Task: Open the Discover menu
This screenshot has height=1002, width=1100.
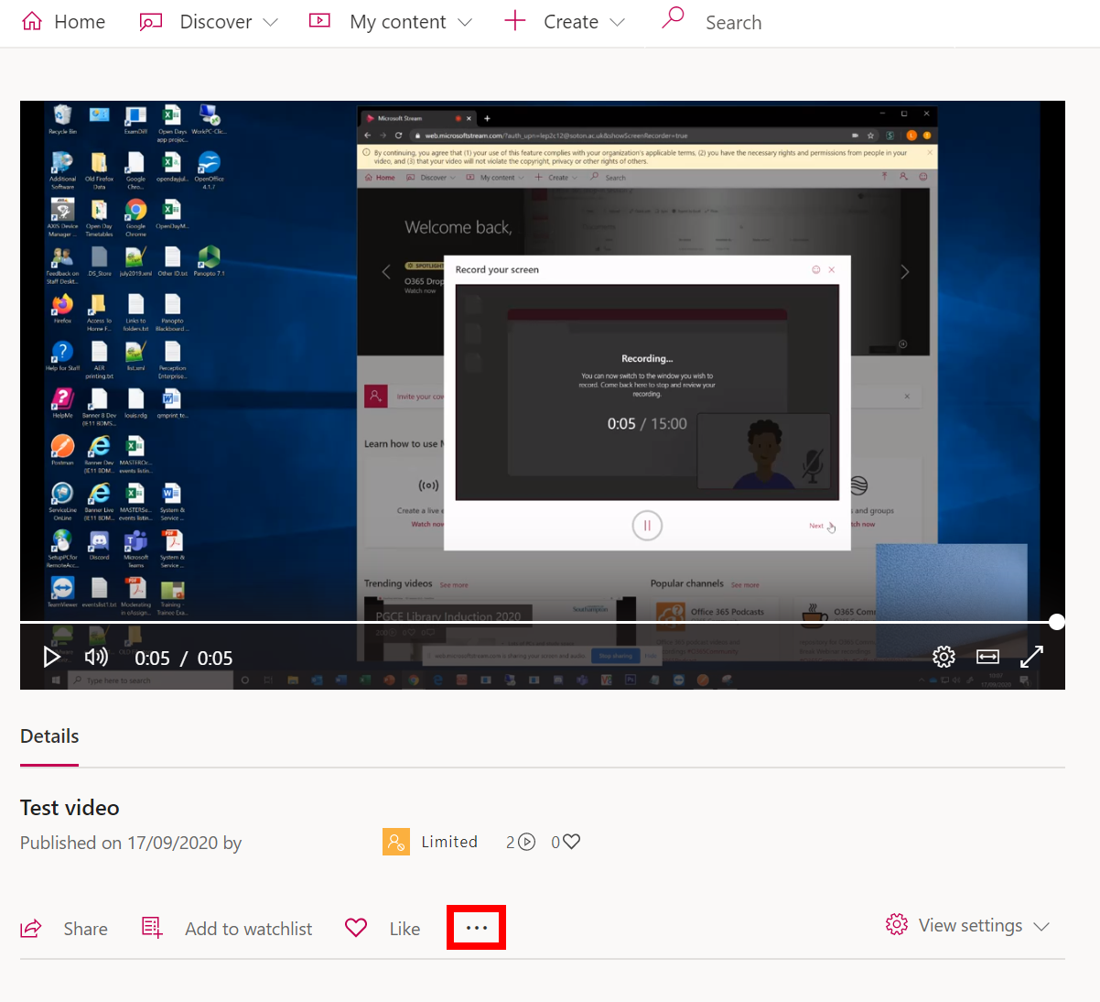Action: click(x=209, y=21)
